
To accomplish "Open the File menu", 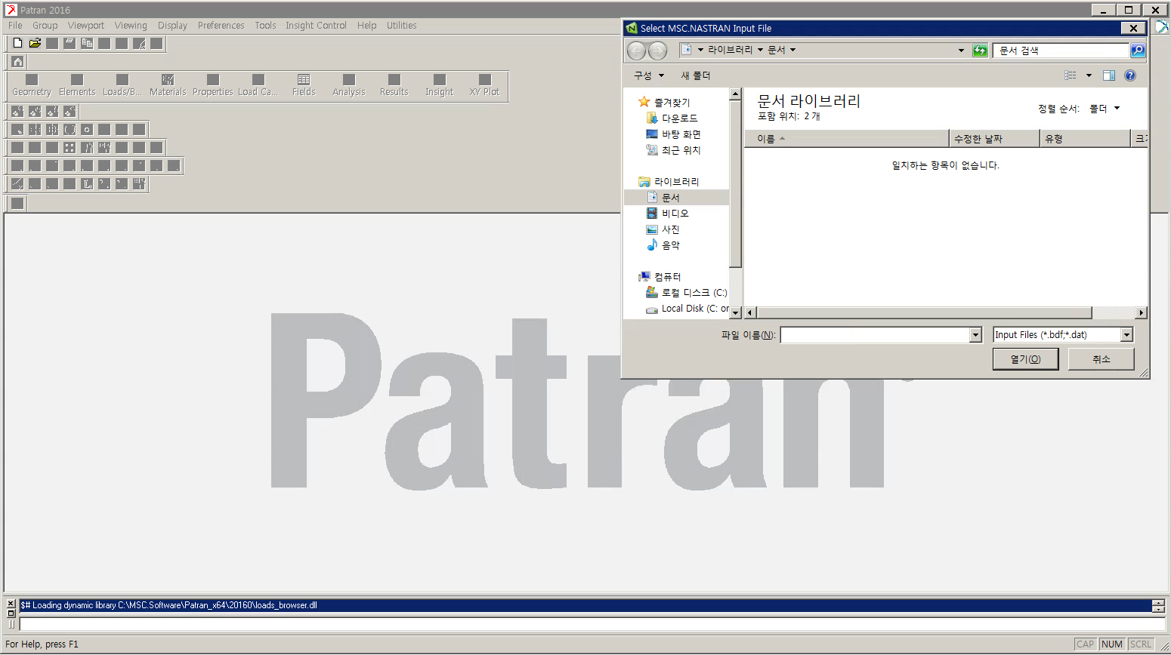I will point(15,26).
